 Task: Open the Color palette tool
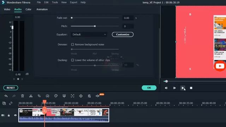point(56,96)
